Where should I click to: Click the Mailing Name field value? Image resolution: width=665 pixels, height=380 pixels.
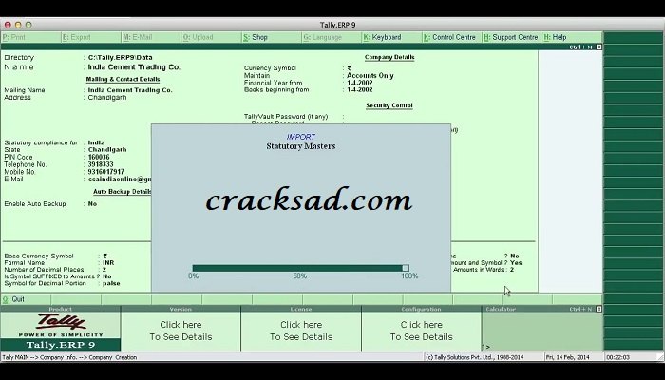click(130, 90)
